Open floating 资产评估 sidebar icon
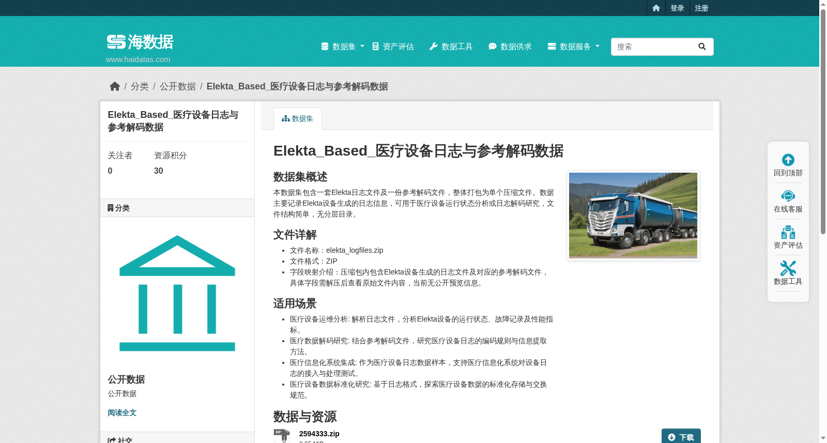Viewport: 827px width, 443px height. point(788,232)
